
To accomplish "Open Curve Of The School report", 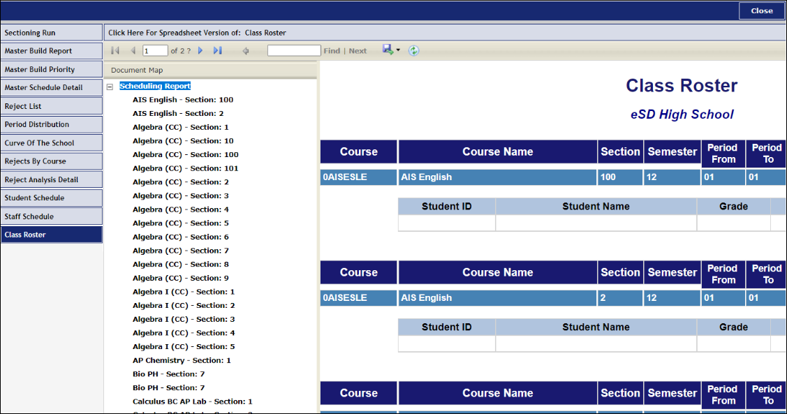I will tap(52, 142).
